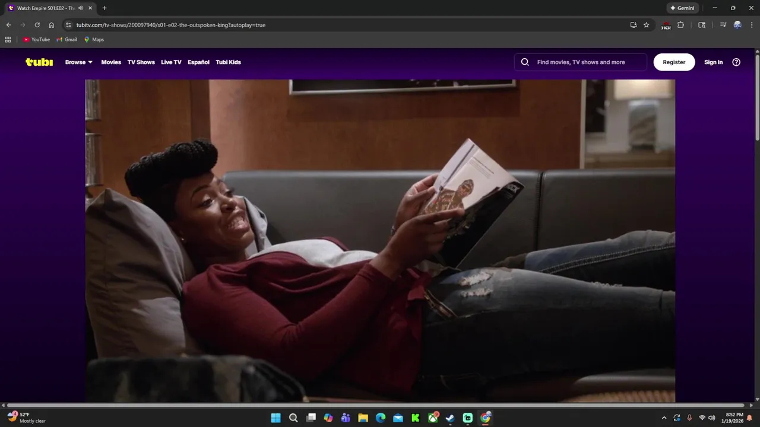The image size is (760, 427).
Task: Open the Movies section
Action: click(111, 62)
